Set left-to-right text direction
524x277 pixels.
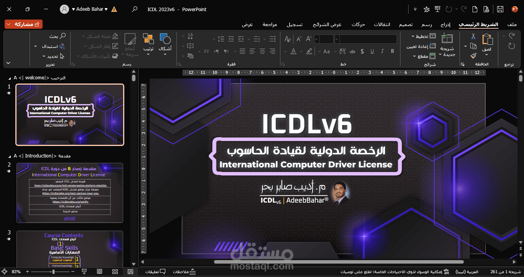coord(217,51)
